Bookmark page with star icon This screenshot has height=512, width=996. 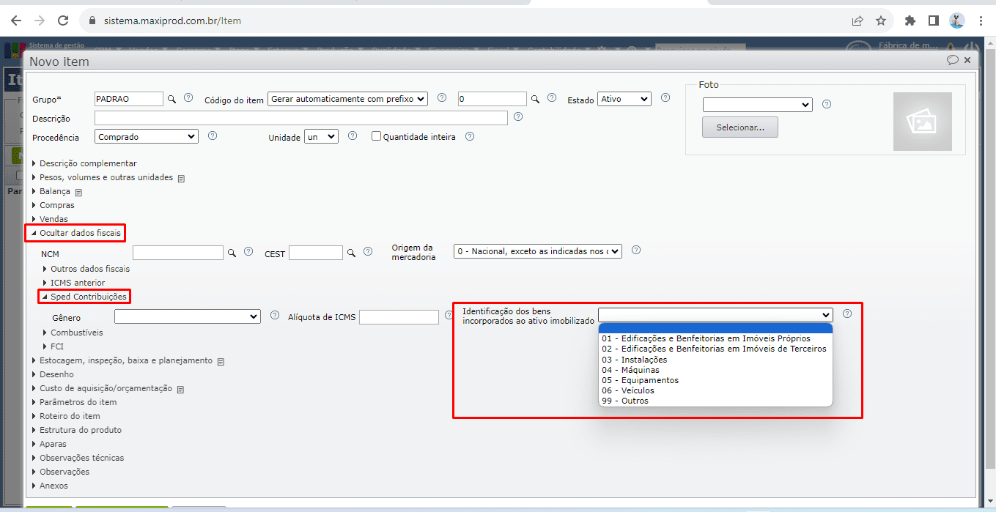(x=881, y=21)
